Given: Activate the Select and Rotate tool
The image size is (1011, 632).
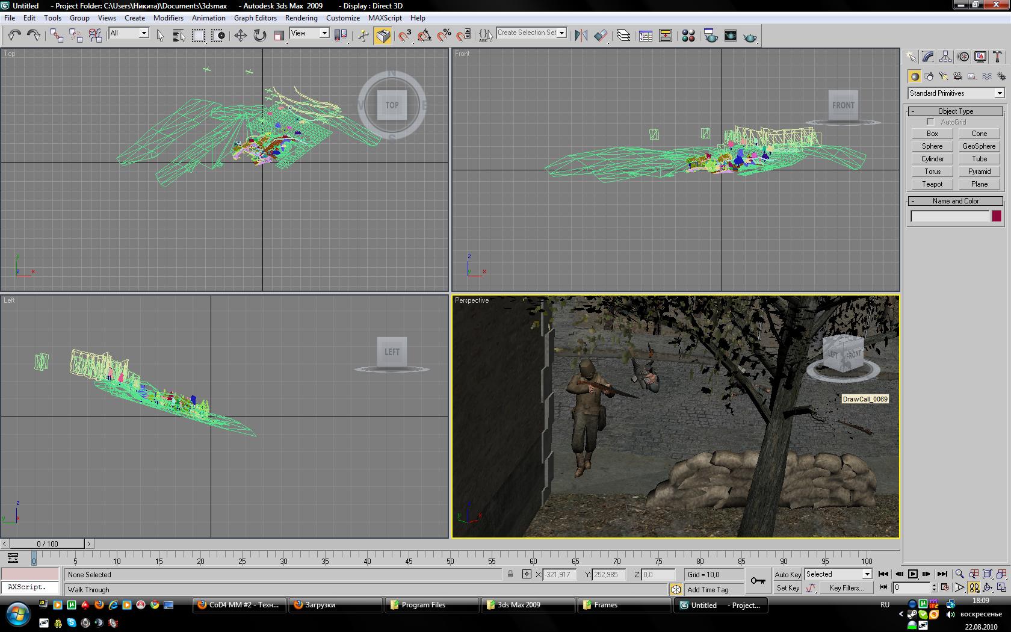Looking at the screenshot, I should tap(259, 36).
